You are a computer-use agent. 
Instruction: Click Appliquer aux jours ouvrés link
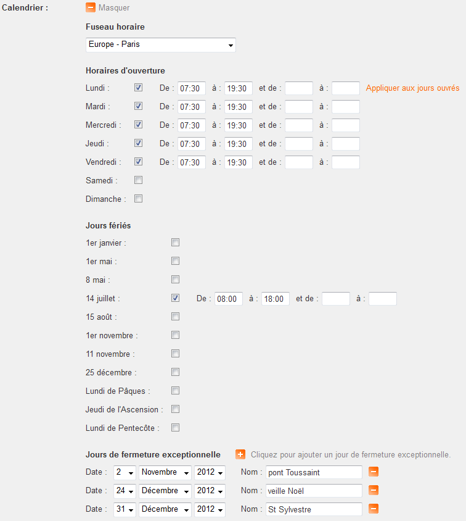412,88
